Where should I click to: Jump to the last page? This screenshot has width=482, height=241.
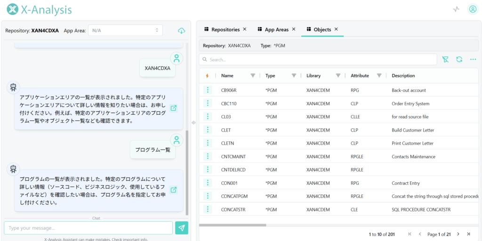tap(468, 234)
